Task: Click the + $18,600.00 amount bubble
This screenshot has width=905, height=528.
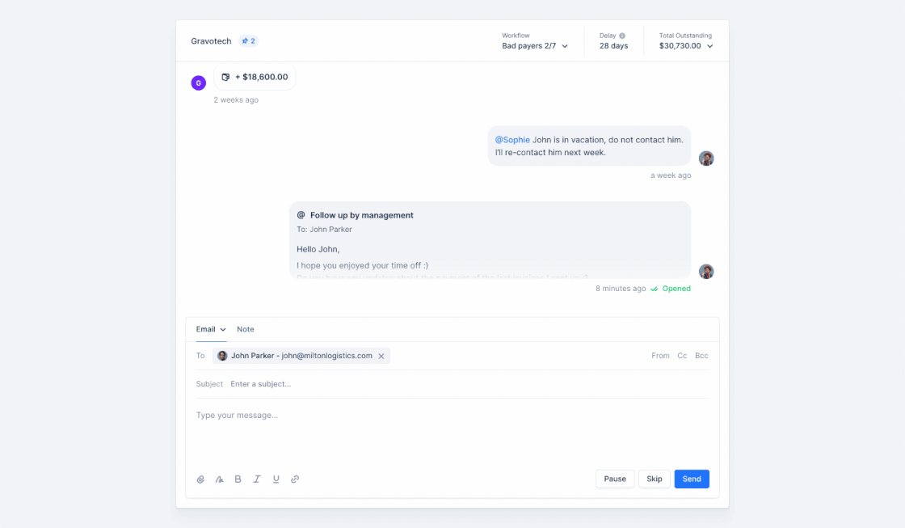Action: pyautogui.click(x=255, y=77)
